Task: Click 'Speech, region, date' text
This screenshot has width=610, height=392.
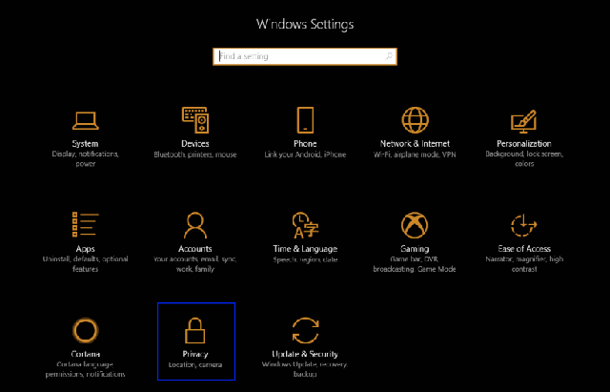Action: (305, 259)
